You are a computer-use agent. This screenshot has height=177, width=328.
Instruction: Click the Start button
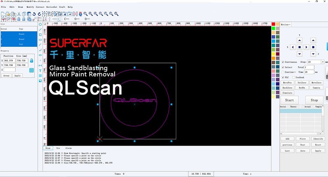click(289, 100)
